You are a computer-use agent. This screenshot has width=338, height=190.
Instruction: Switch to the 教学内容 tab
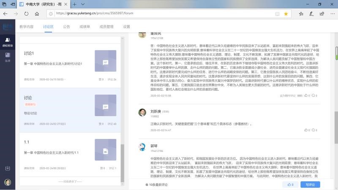[26, 27]
